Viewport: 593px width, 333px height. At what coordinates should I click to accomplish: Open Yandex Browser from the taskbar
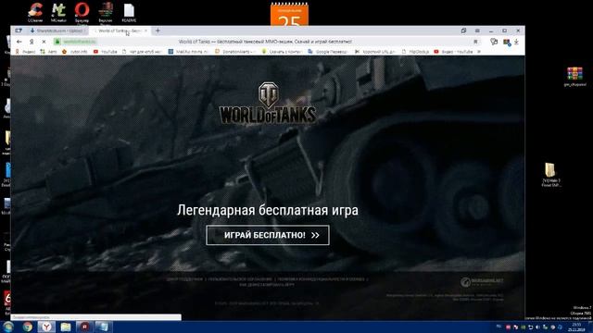(x=46, y=327)
